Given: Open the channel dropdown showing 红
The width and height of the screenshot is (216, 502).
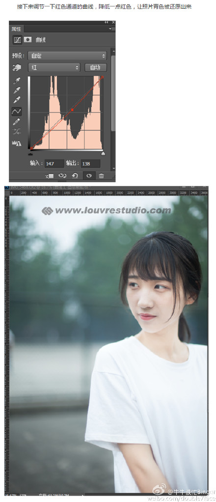Looking at the screenshot, I should point(54,68).
